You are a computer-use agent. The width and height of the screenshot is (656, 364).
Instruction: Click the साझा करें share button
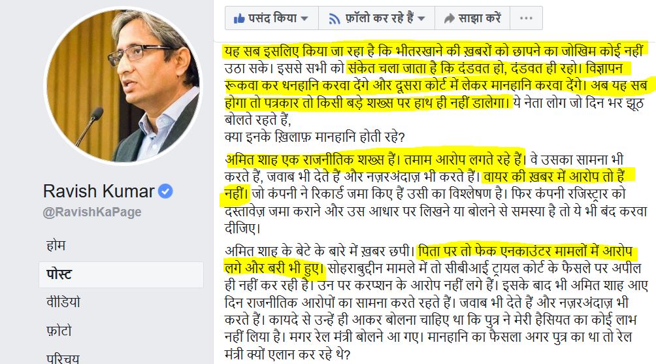point(472,18)
